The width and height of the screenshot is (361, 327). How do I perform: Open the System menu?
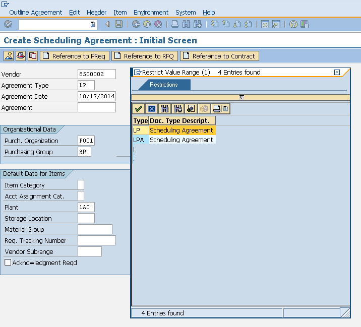[186, 13]
